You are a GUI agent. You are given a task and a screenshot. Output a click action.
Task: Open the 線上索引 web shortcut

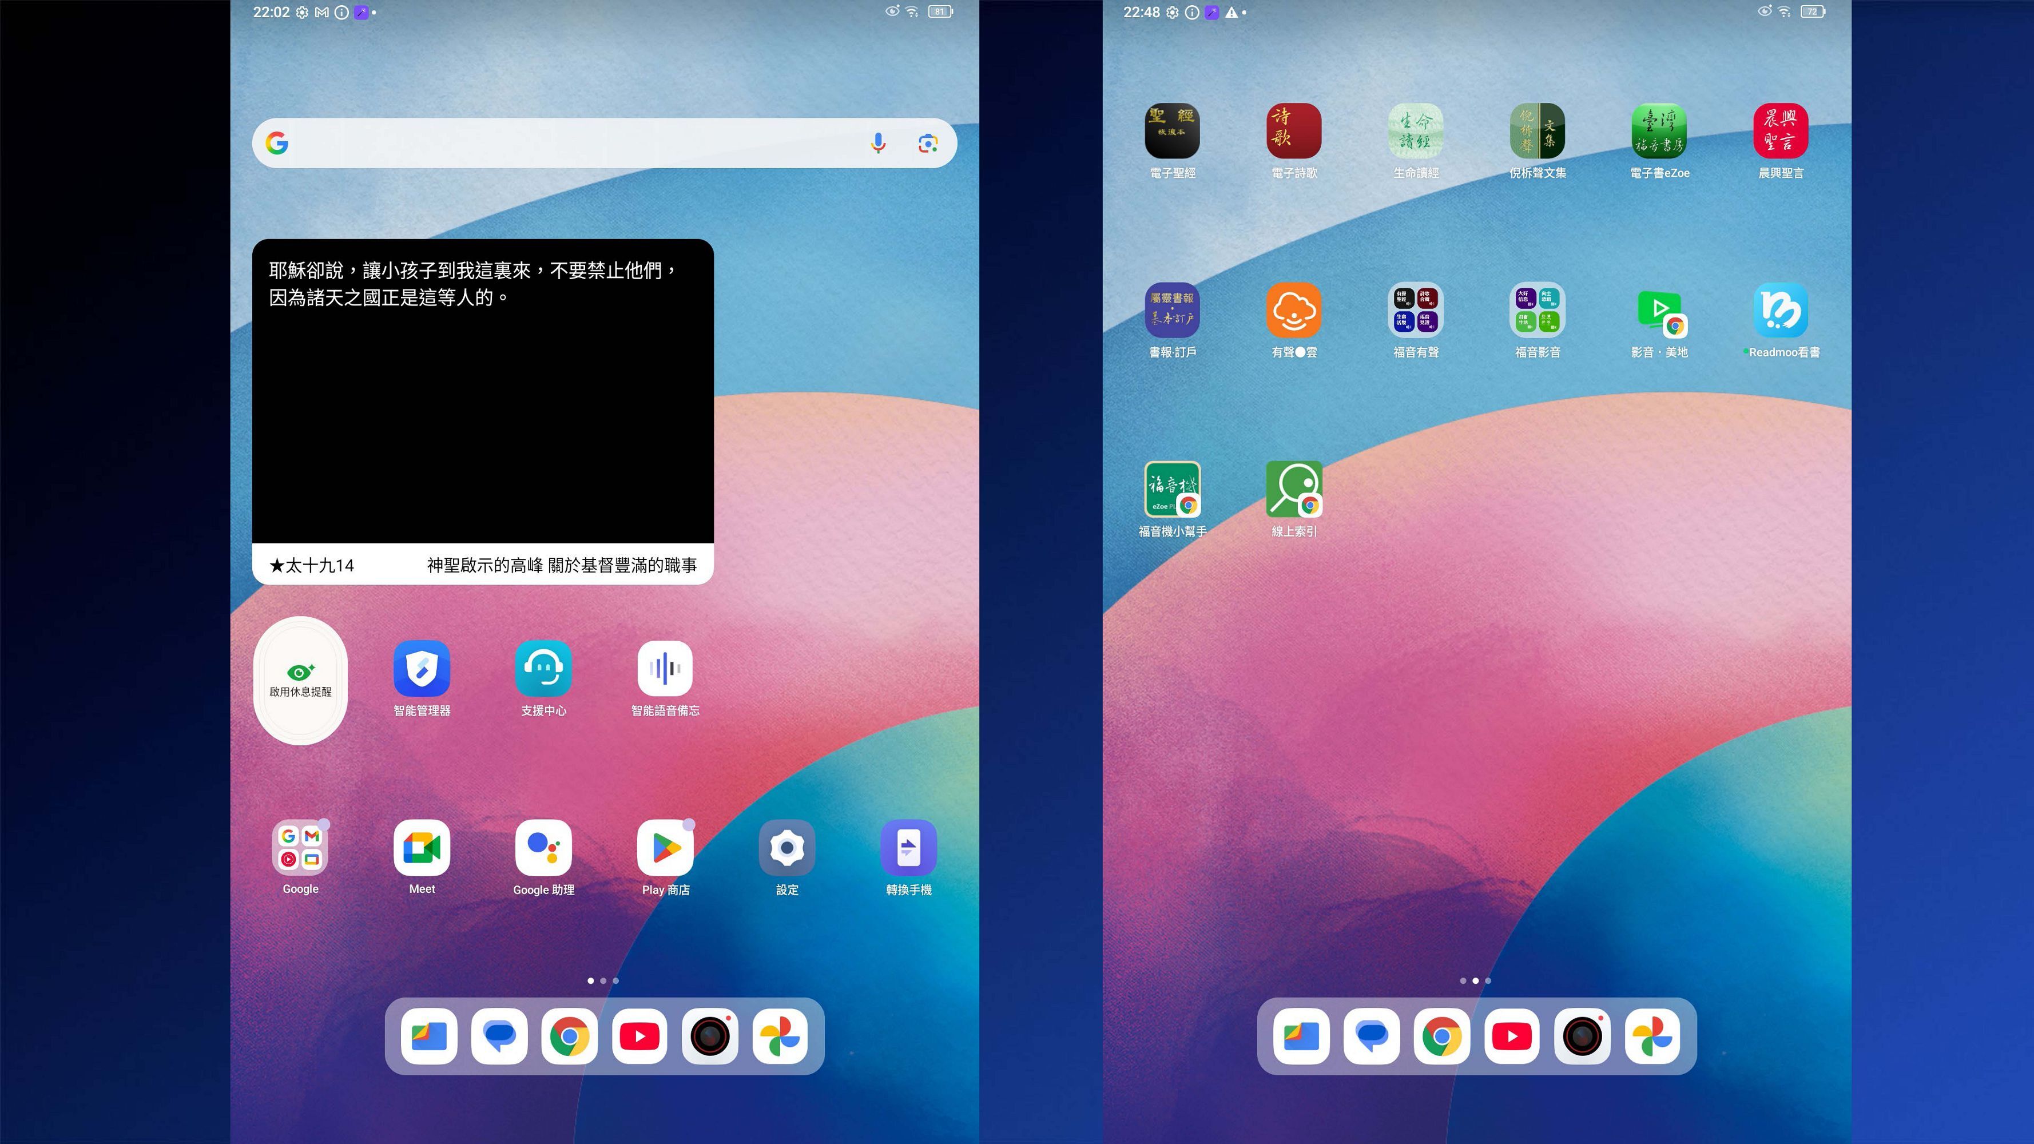tap(1293, 490)
